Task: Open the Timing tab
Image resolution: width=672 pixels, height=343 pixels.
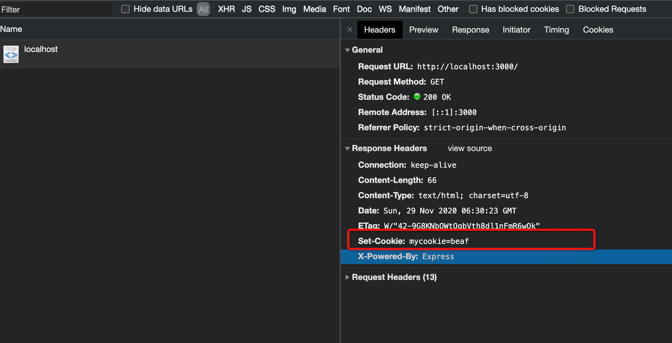Action: click(x=556, y=30)
